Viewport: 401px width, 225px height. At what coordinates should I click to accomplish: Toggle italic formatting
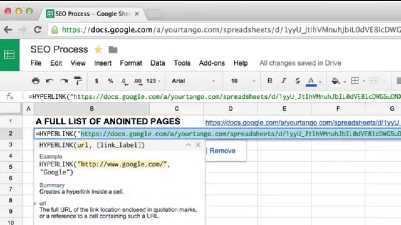click(x=284, y=81)
